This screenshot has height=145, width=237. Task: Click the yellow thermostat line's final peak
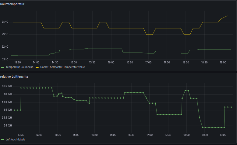click(x=227, y=16)
